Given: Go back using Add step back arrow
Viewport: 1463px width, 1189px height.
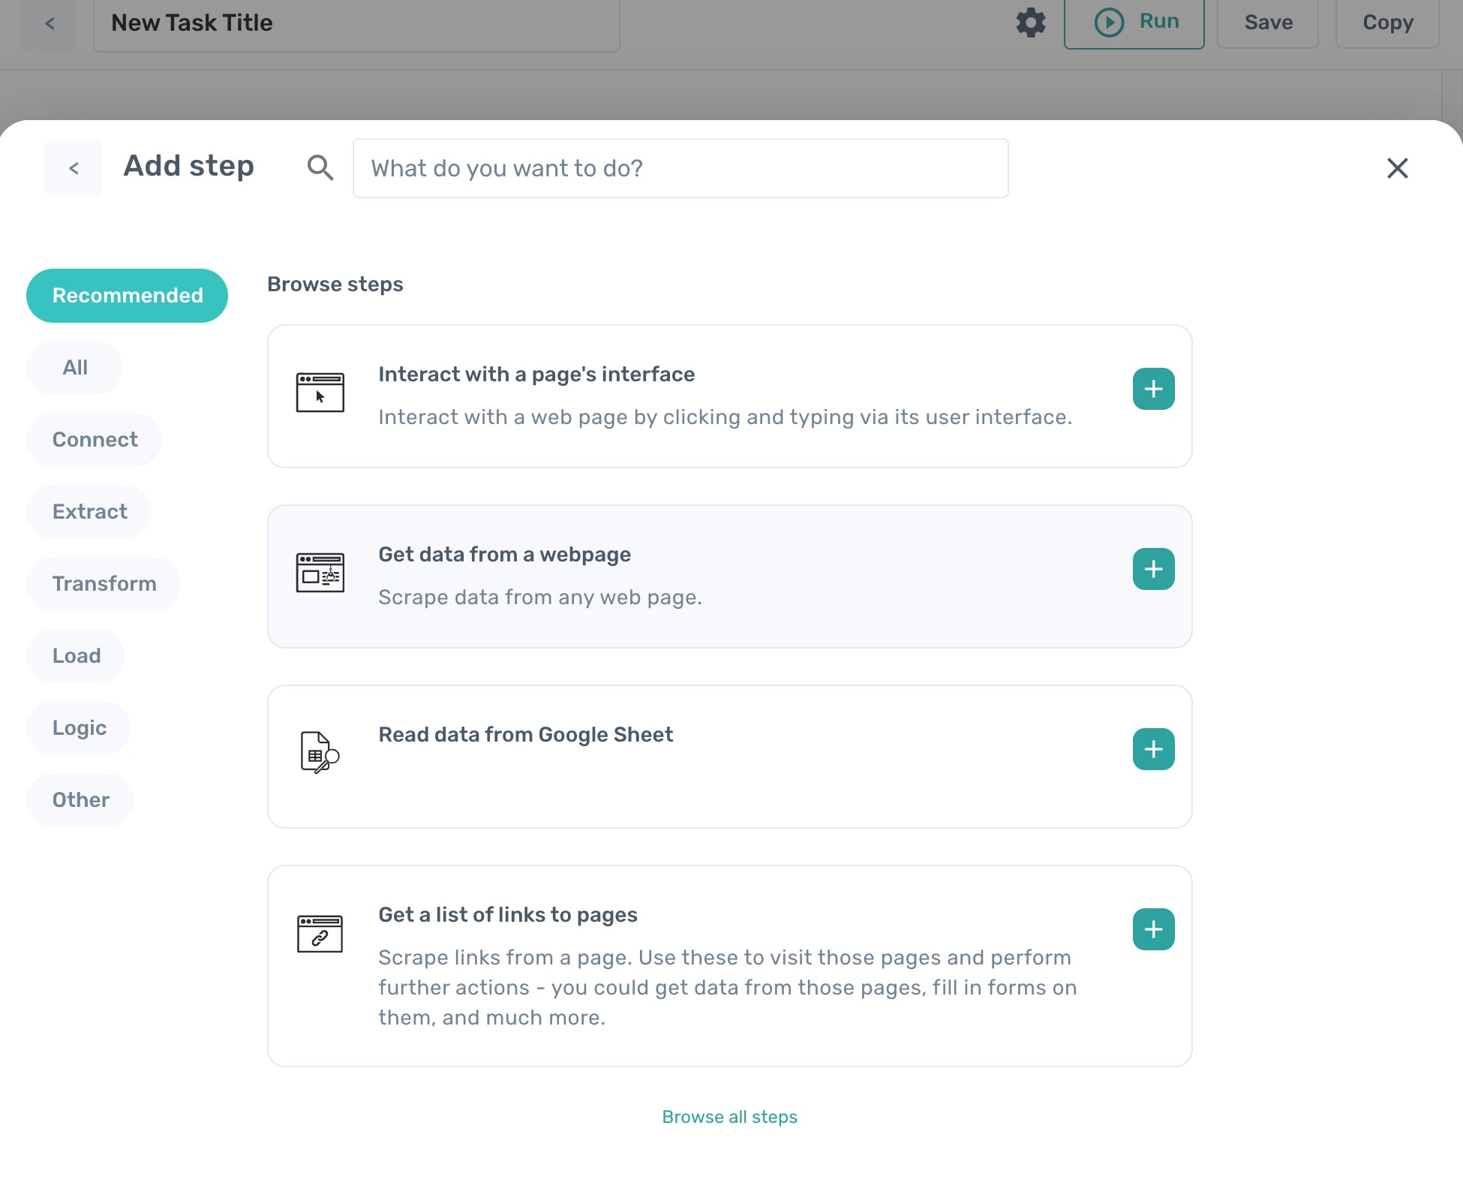Looking at the screenshot, I should click(74, 168).
